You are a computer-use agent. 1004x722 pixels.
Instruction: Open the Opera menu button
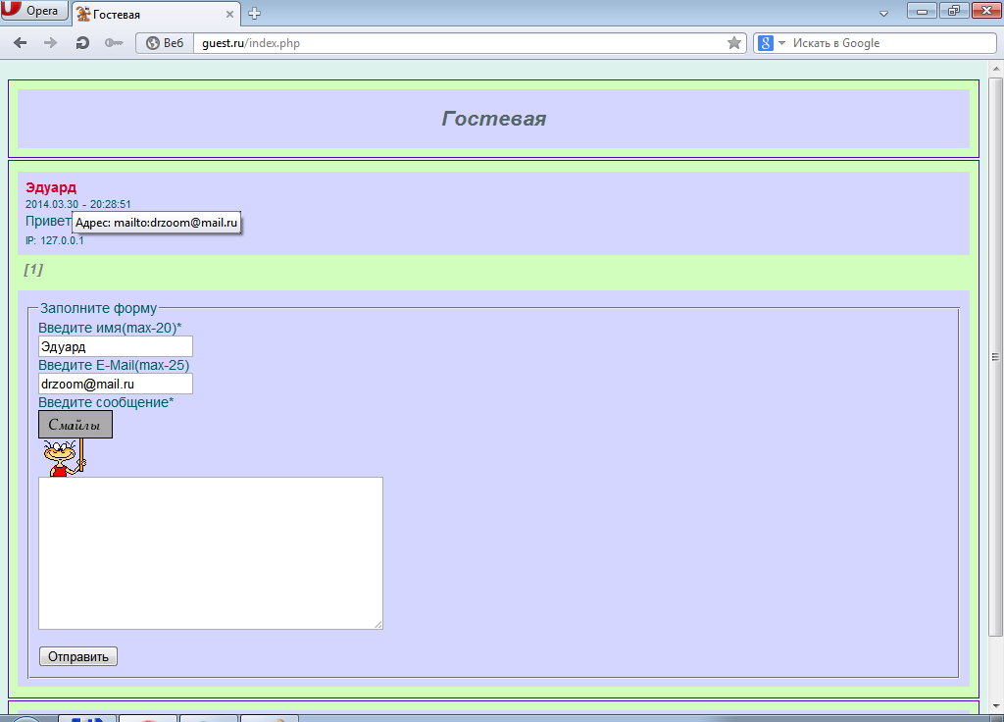click(34, 10)
